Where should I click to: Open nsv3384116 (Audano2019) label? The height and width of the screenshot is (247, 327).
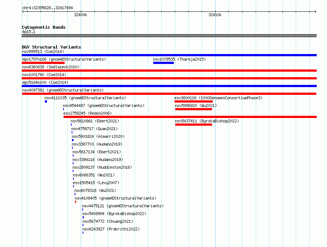click(x=98, y=160)
